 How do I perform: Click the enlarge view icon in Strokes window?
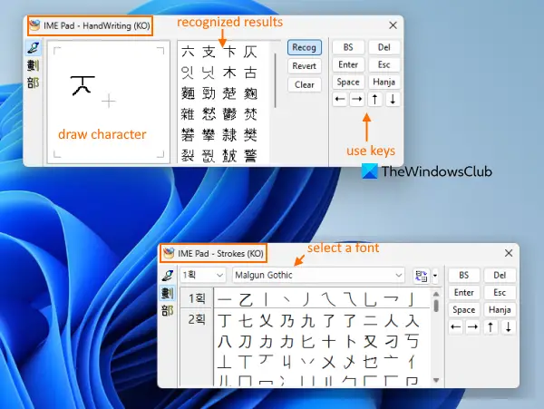[x=422, y=276]
